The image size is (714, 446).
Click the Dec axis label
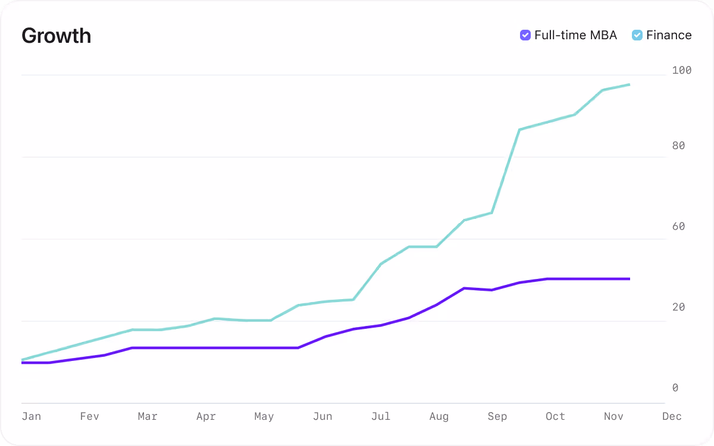pyautogui.click(x=672, y=416)
